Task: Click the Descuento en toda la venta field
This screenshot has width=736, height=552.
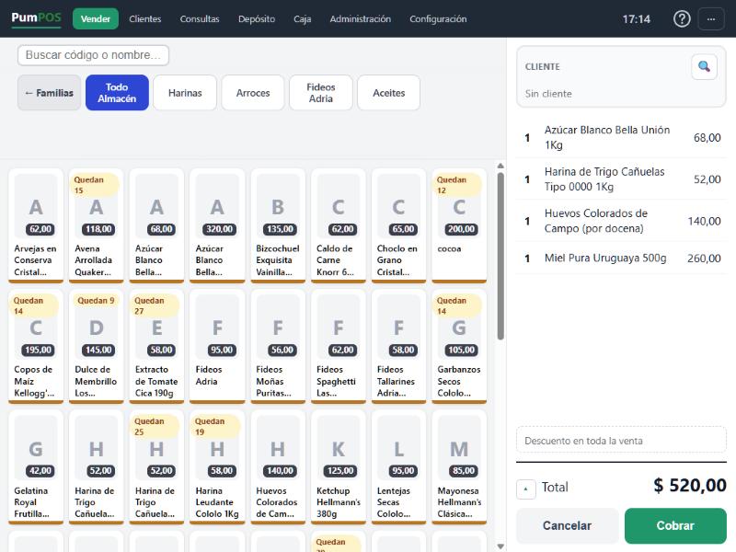Action: [x=621, y=441]
